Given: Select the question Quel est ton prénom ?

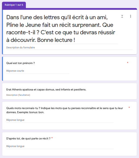Looking at the screenshot, I should (21, 63).
